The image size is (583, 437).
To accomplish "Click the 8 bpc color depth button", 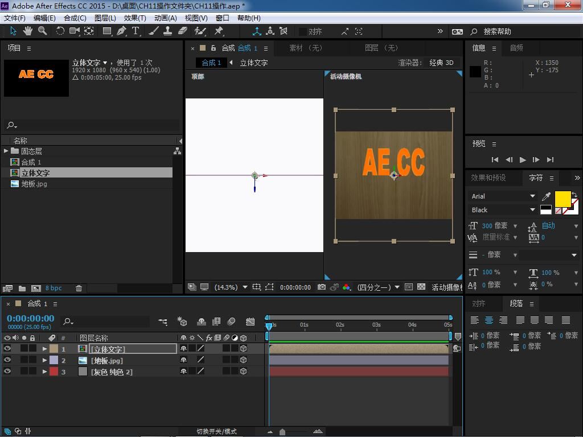I will (x=54, y=288).
